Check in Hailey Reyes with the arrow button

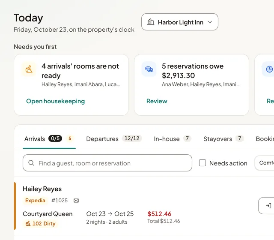pyautogui.click(x=266, y=206)
